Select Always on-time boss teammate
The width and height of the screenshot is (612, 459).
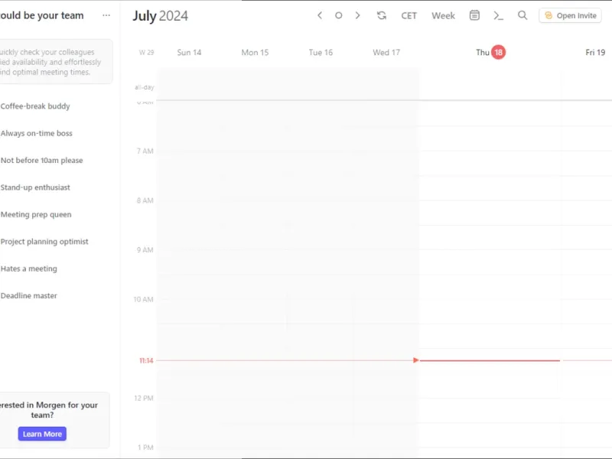(x=36, y=133)
